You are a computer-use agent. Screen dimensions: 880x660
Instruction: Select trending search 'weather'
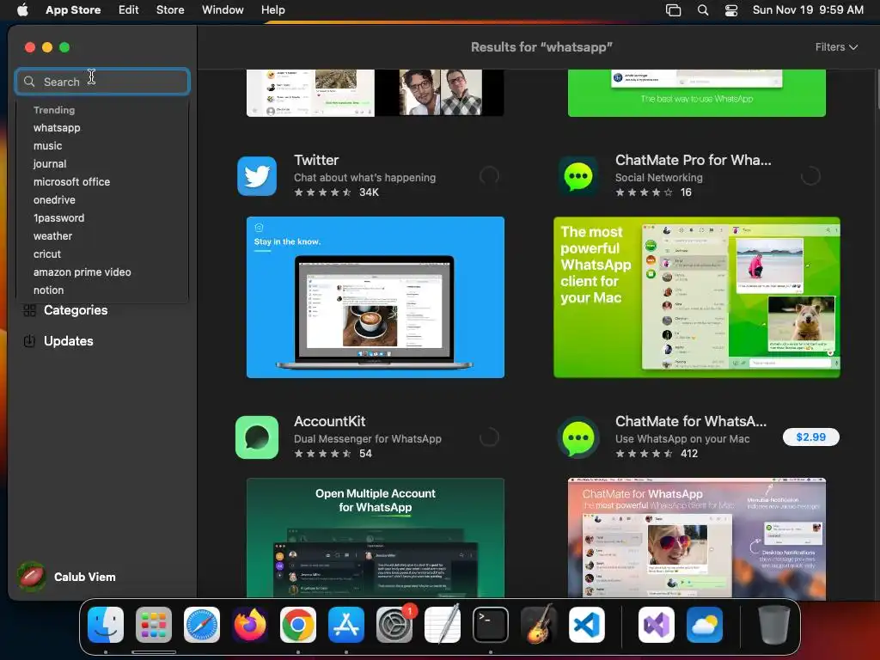pos(52,236)
